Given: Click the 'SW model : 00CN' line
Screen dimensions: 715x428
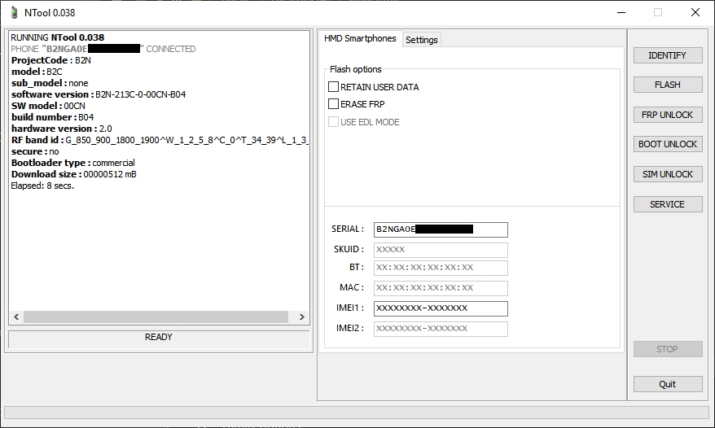Looking at the screenshot, I should click(x=48, y=106).
